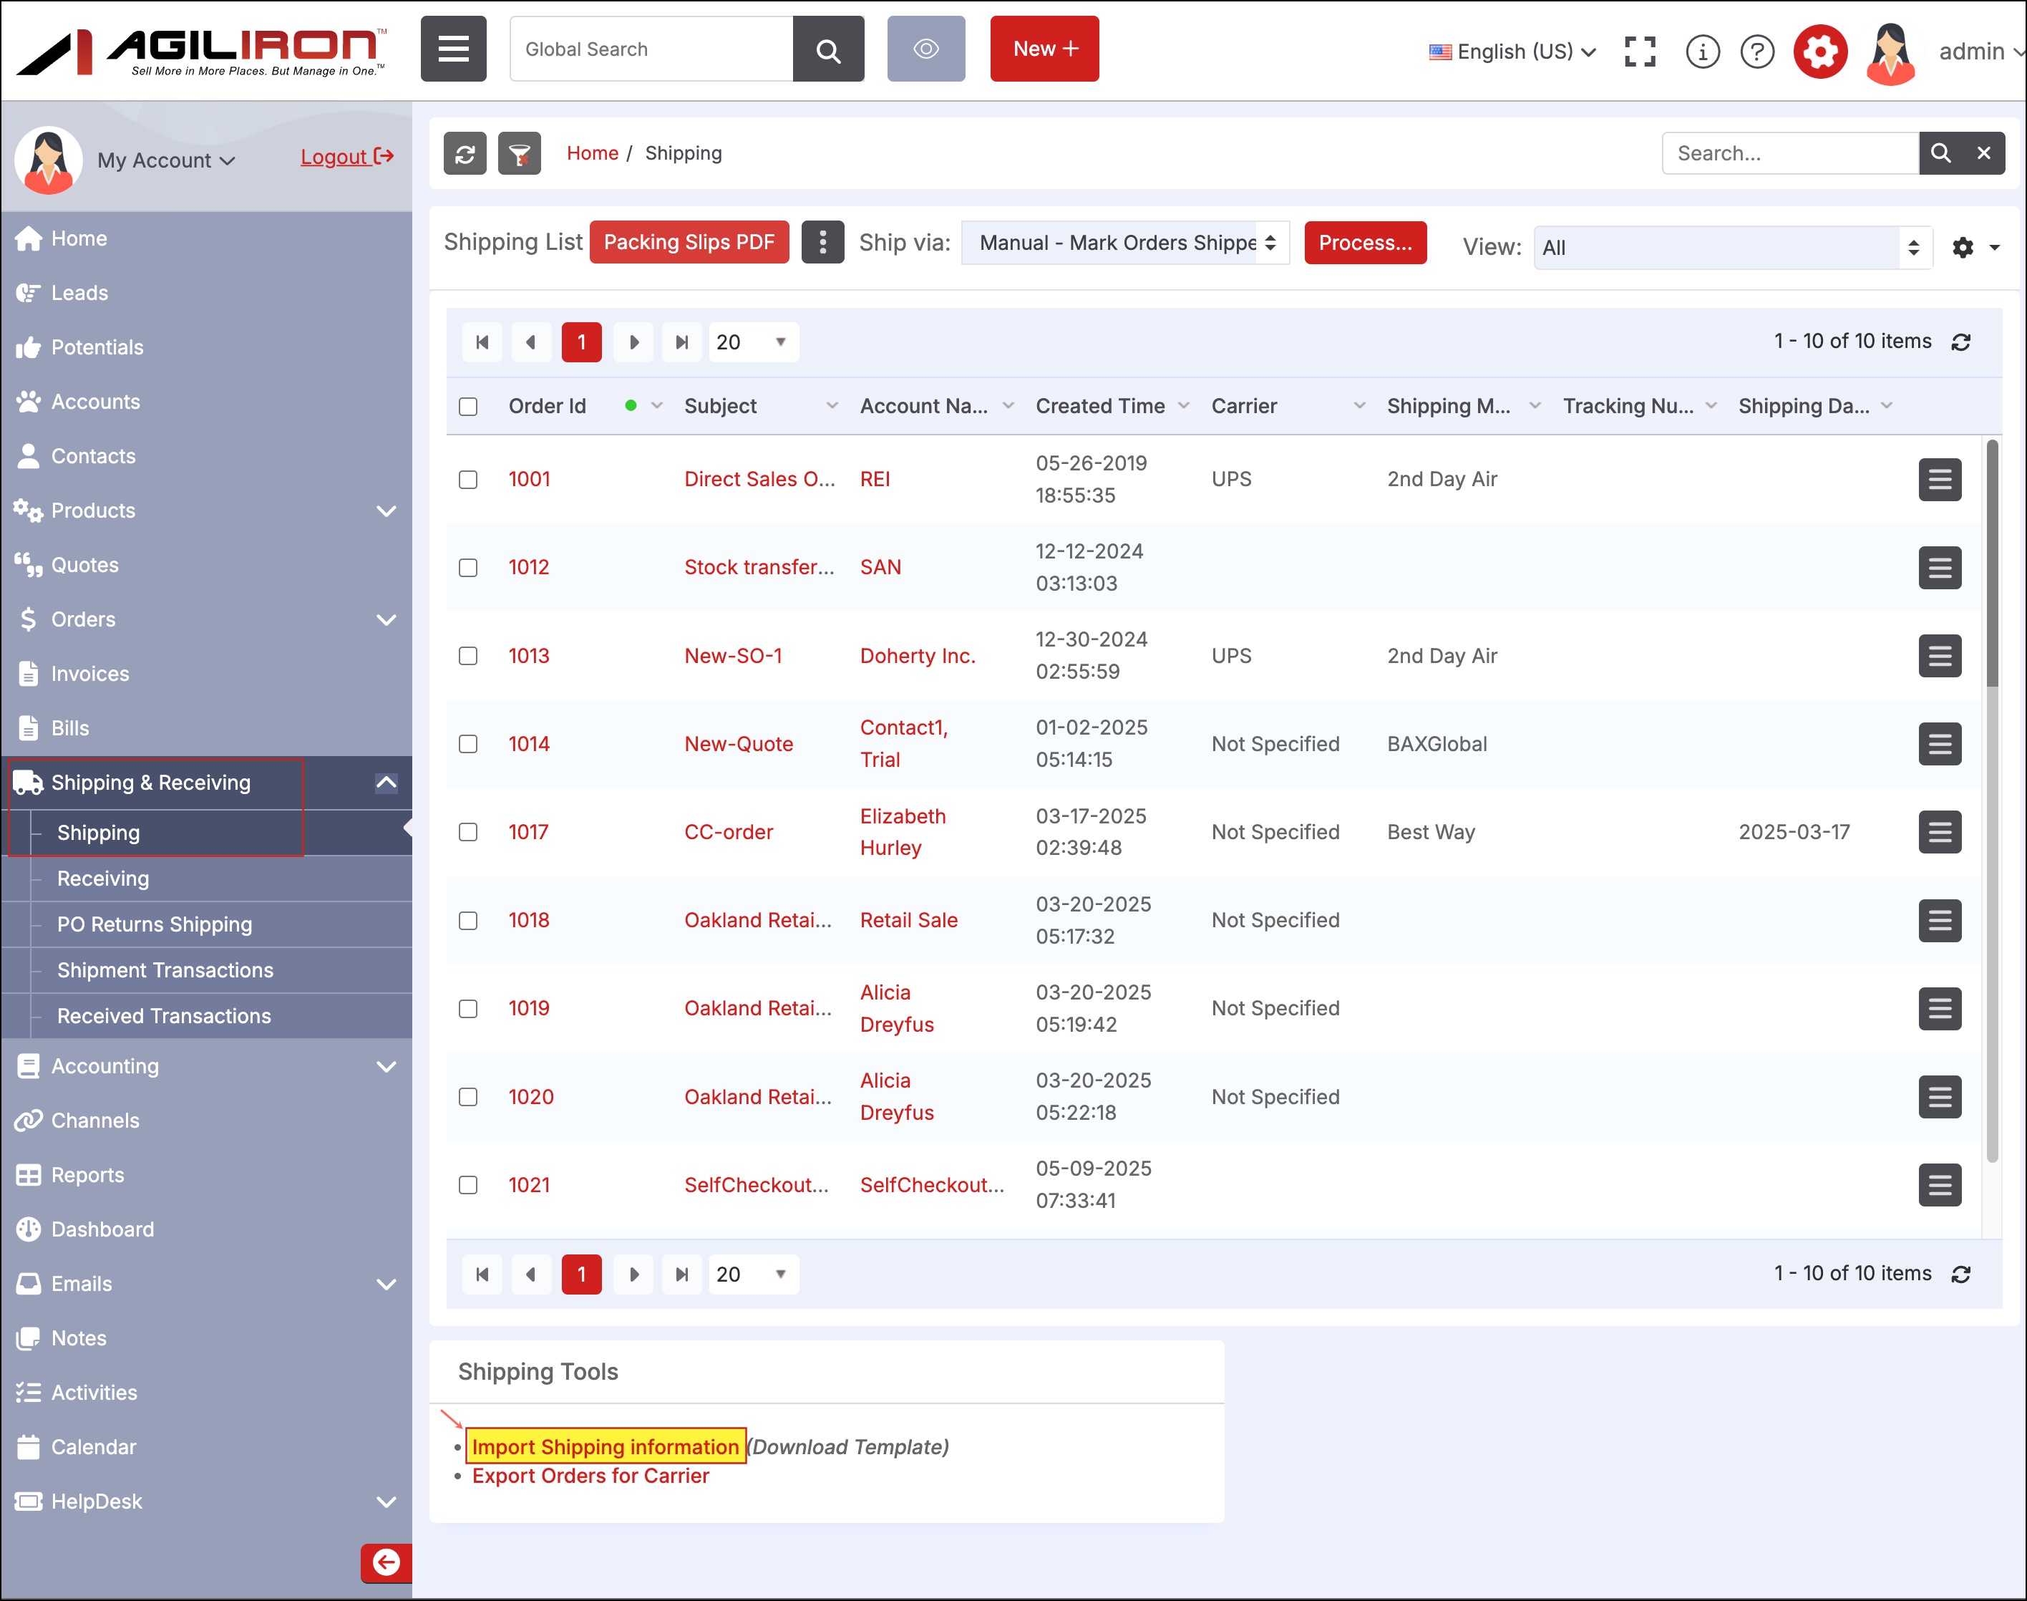Refresh grid icon beside bottom item count
Image resolution: width=2027 pixels, height=1601 pixels.
pos(1960,1274)
